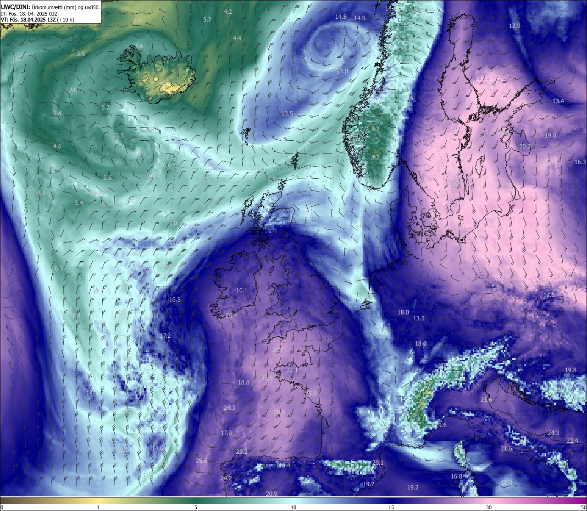Click the map value 24.4
587x511 pixels.
coord(232,316)
